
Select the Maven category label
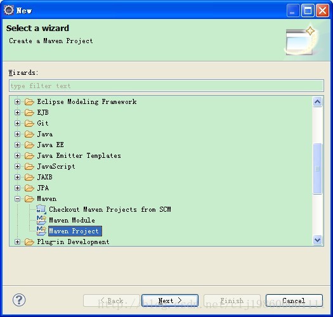pyautogui.click(x=47, y=198)
